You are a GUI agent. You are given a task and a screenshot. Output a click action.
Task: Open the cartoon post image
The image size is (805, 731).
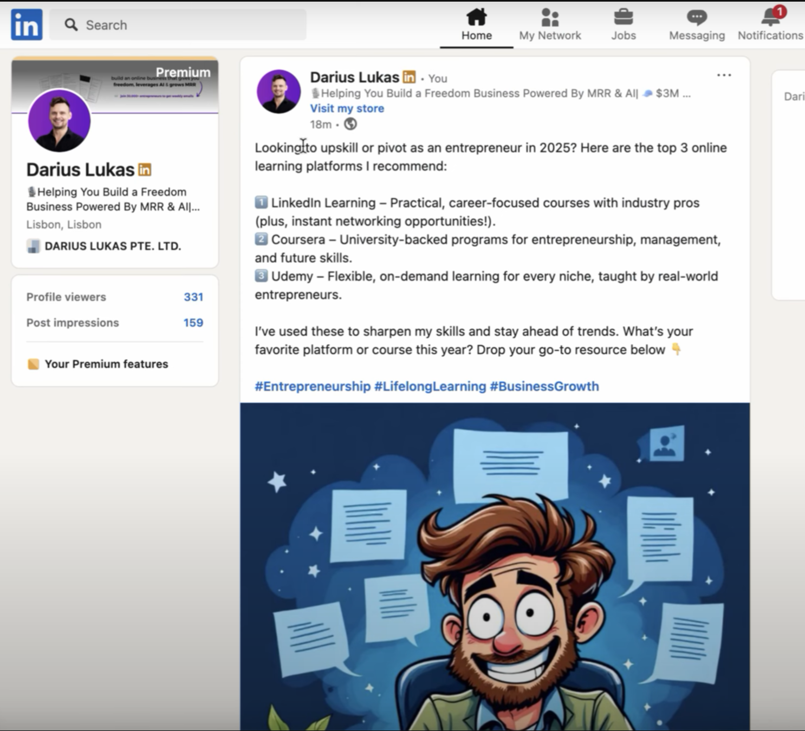495,566
